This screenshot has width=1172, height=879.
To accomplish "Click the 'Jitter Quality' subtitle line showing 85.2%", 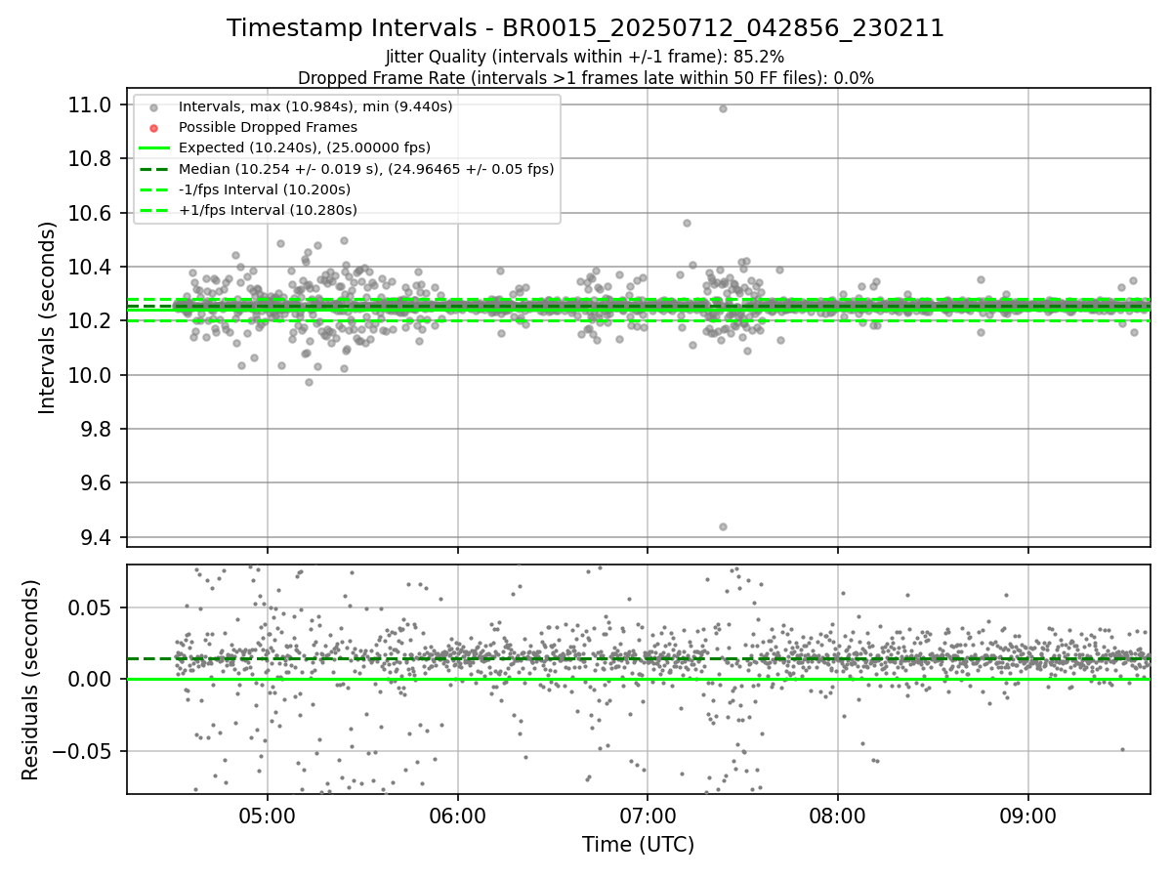I will [585, 57].
